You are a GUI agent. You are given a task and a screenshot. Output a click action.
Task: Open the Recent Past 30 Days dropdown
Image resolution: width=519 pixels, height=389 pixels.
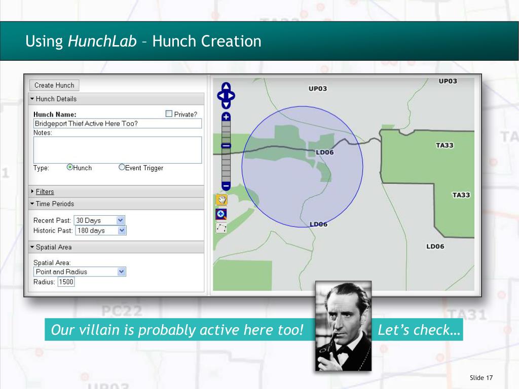(99, 220)
